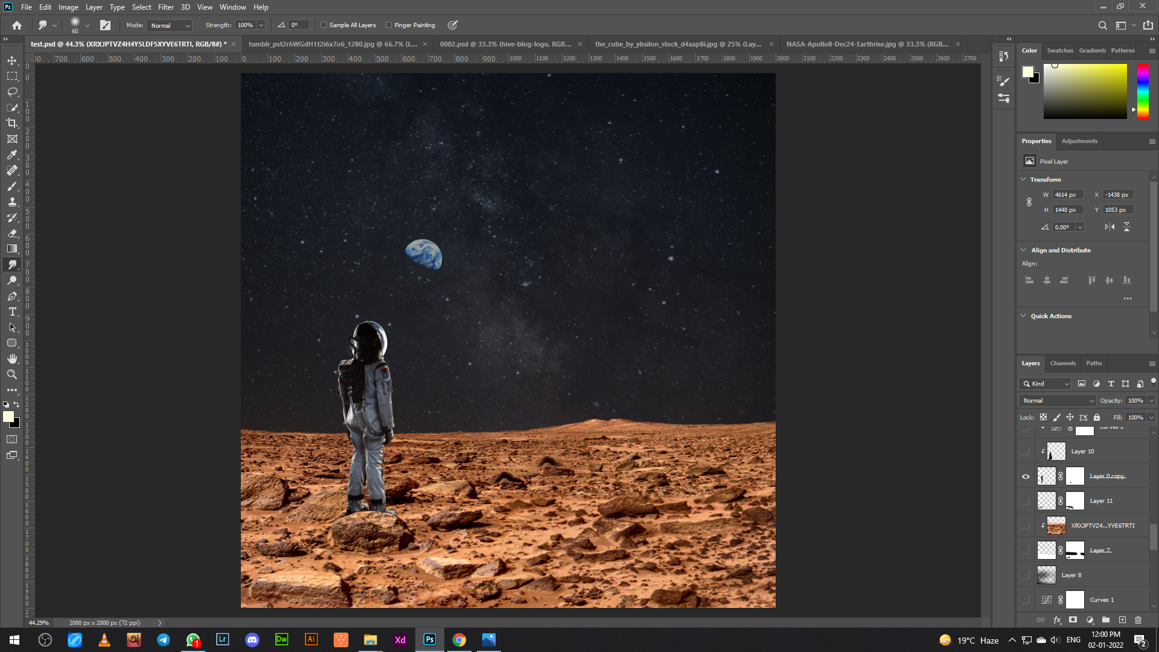Enable Finger Painting checkbox

[x=389, y=25]
